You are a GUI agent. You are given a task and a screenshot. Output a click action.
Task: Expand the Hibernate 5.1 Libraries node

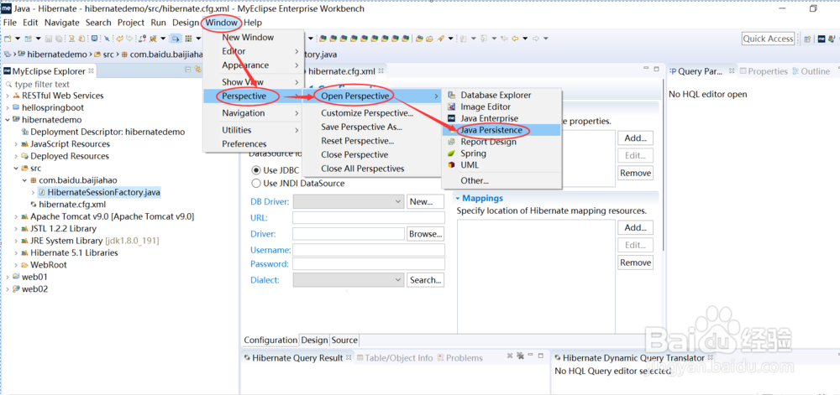coord(16,252)
